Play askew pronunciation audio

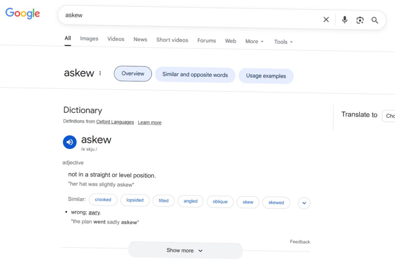(x=70, y=142)
